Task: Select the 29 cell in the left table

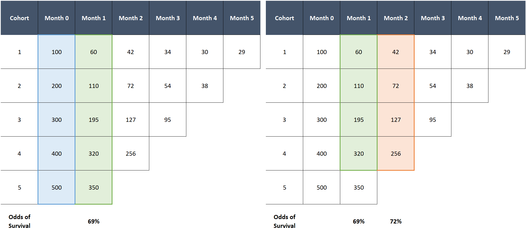Action: pyautogui.click(x=242, y=52)
